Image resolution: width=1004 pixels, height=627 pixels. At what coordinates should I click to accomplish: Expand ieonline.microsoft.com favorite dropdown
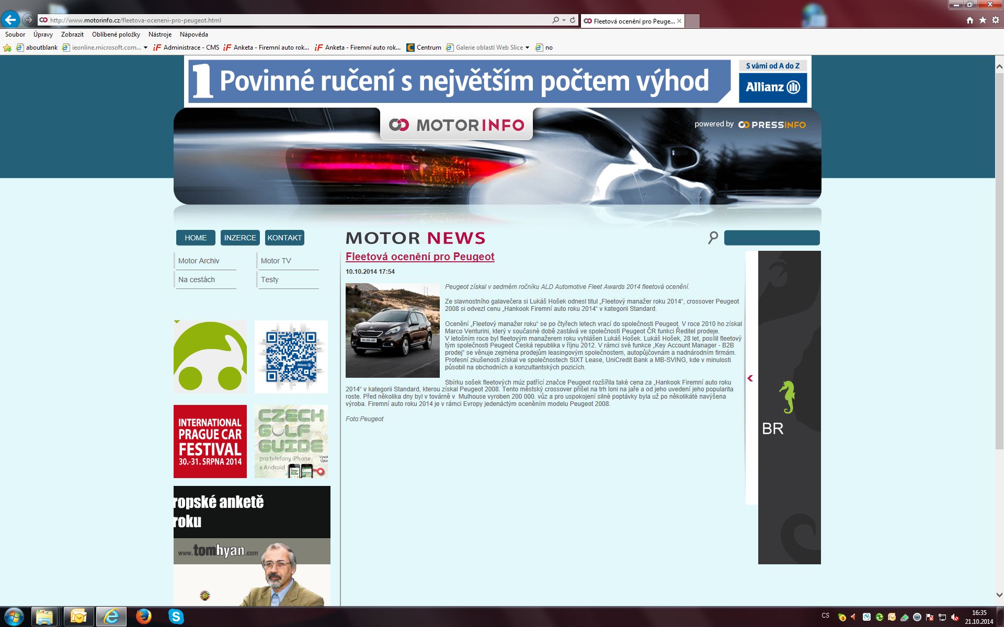coord(145,48)
